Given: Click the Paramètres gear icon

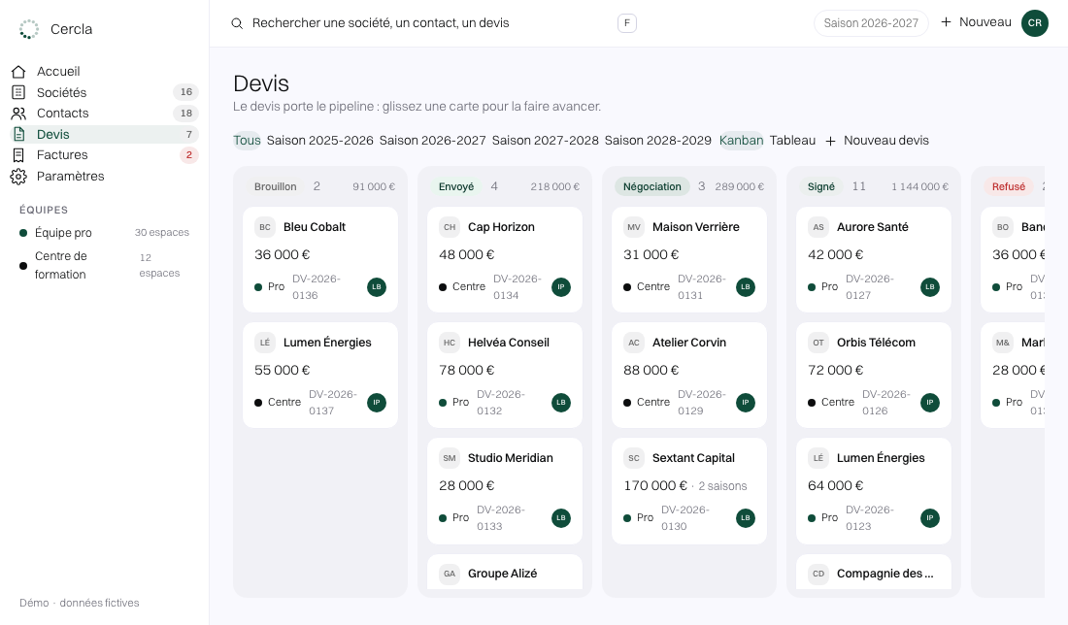Looking at the screenshot, I should (x=18, y=177).
